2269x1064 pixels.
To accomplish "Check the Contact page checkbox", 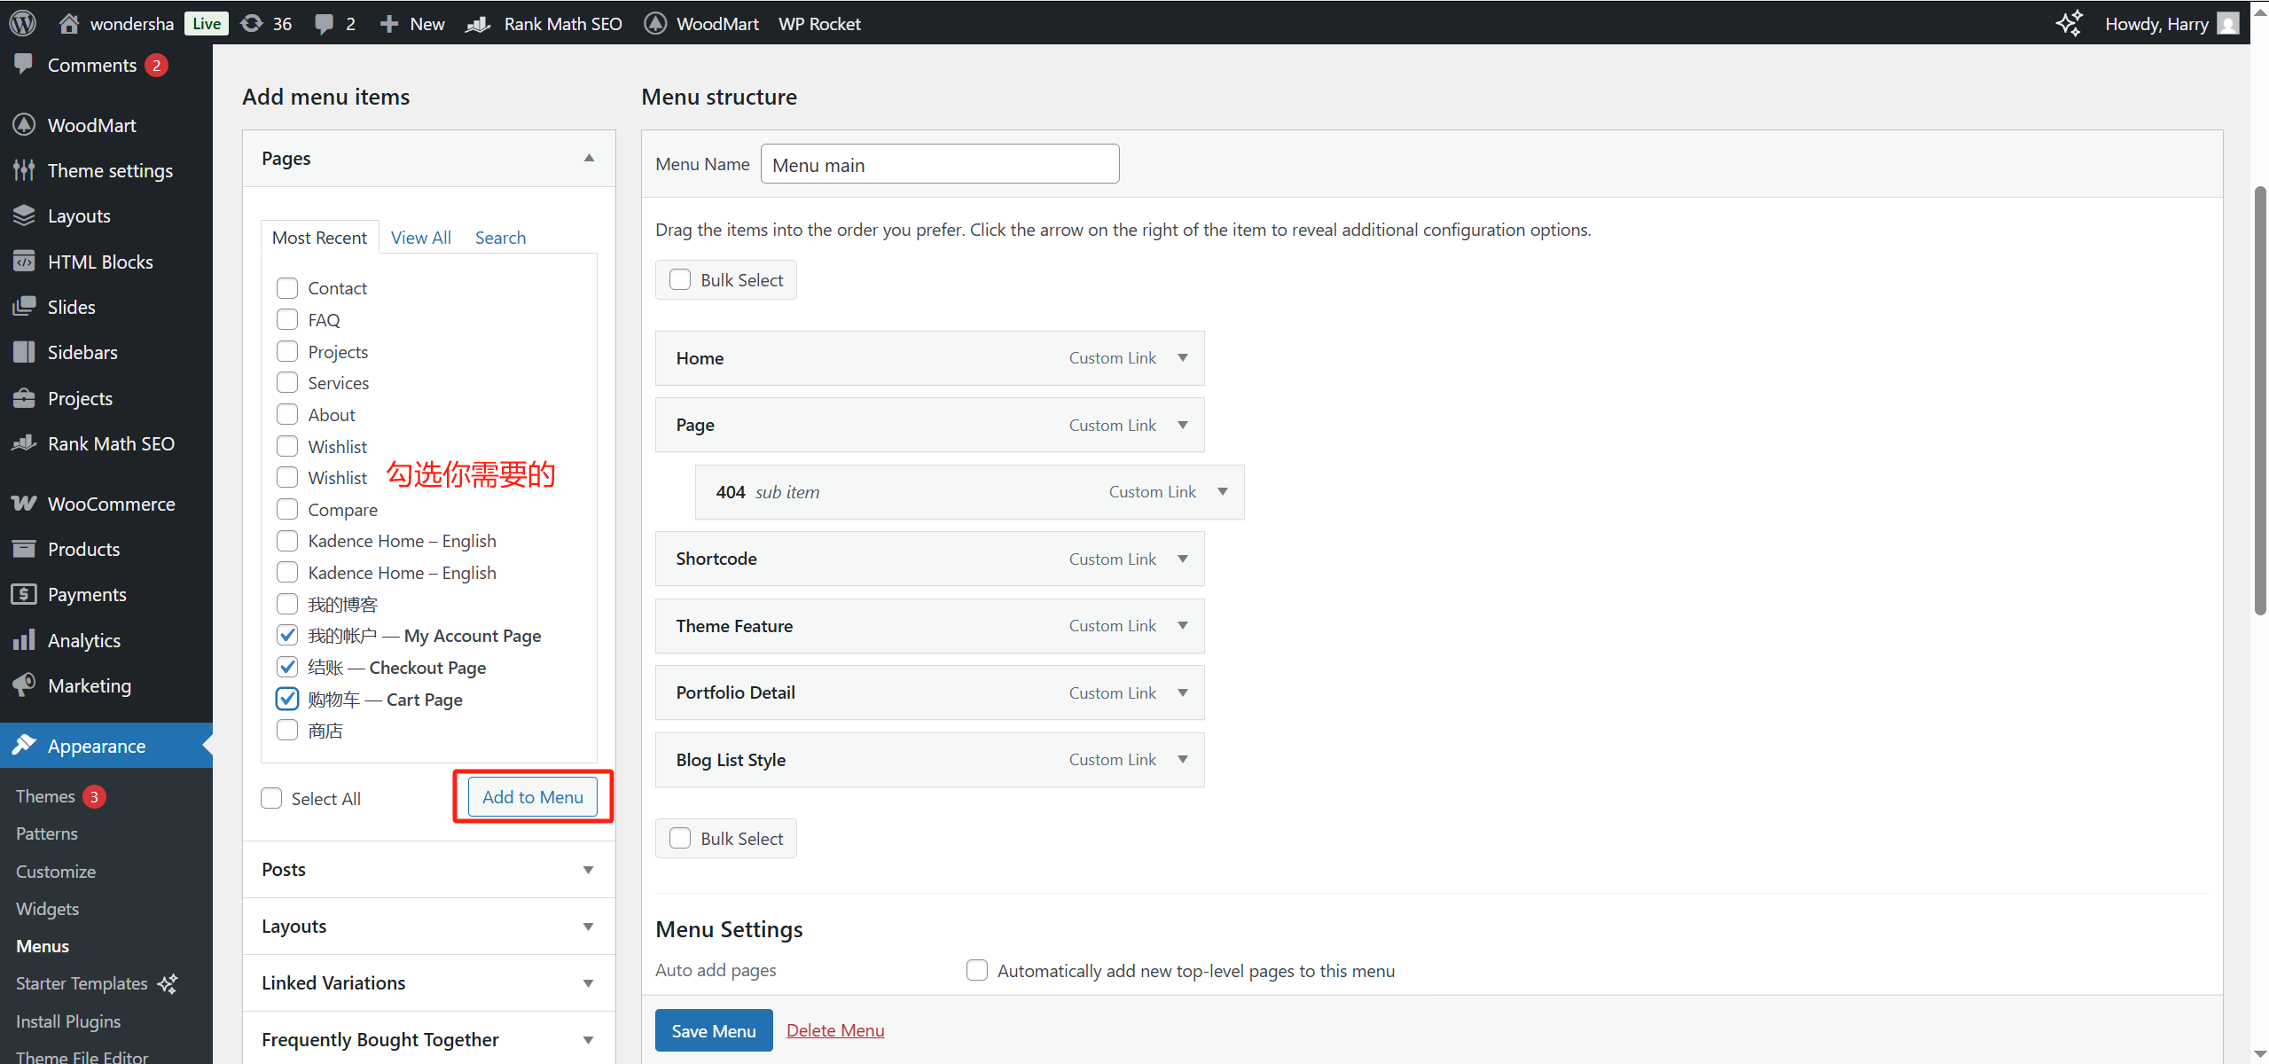I will 287,288.
